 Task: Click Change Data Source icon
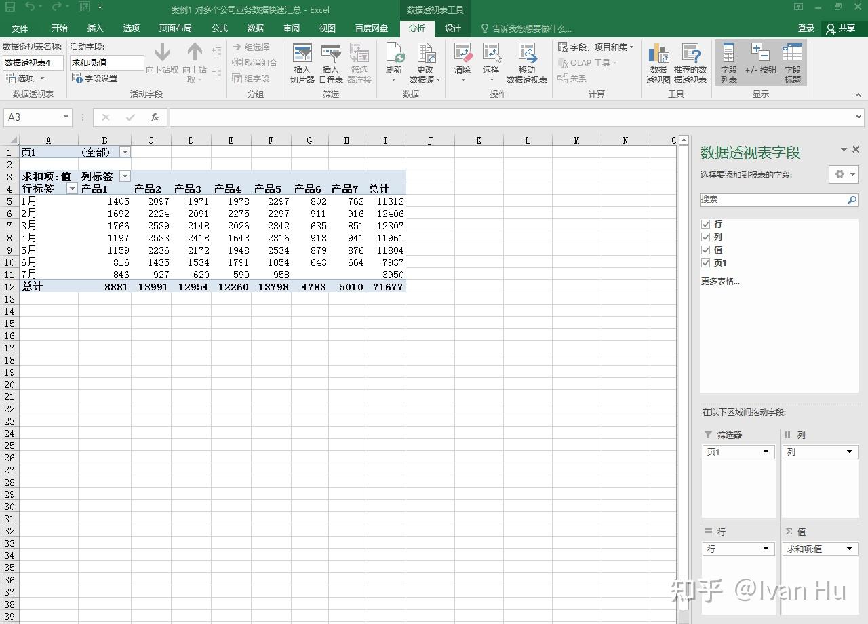pos(425,54)
